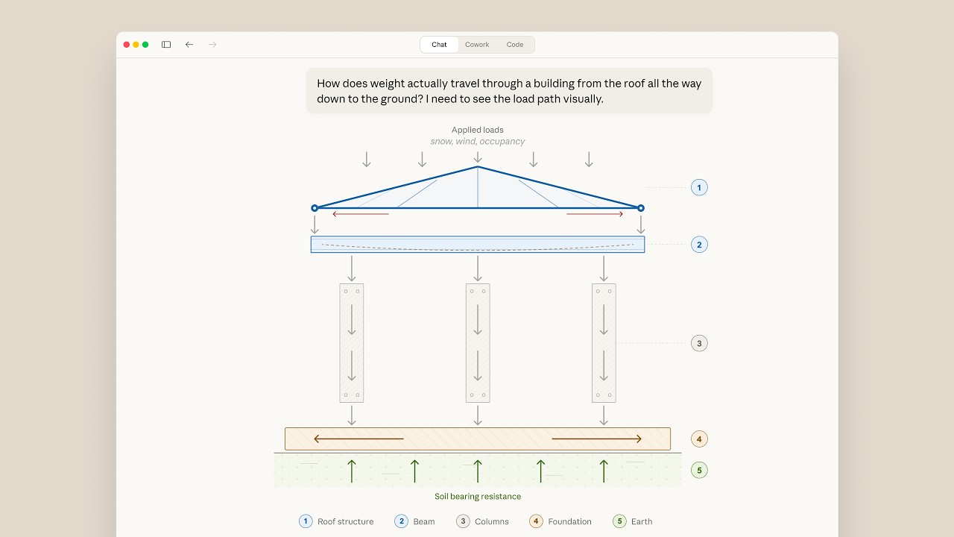Switch to the Cowork tab
954x537 pixels.
pyautogui.click(x=477, y=44)
